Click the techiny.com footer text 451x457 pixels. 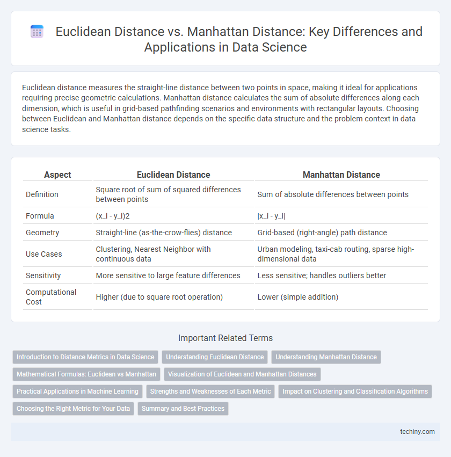click(417, 432)
